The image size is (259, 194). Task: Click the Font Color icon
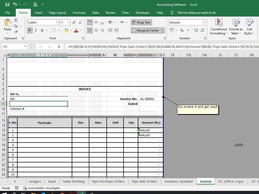pos(76,31)
